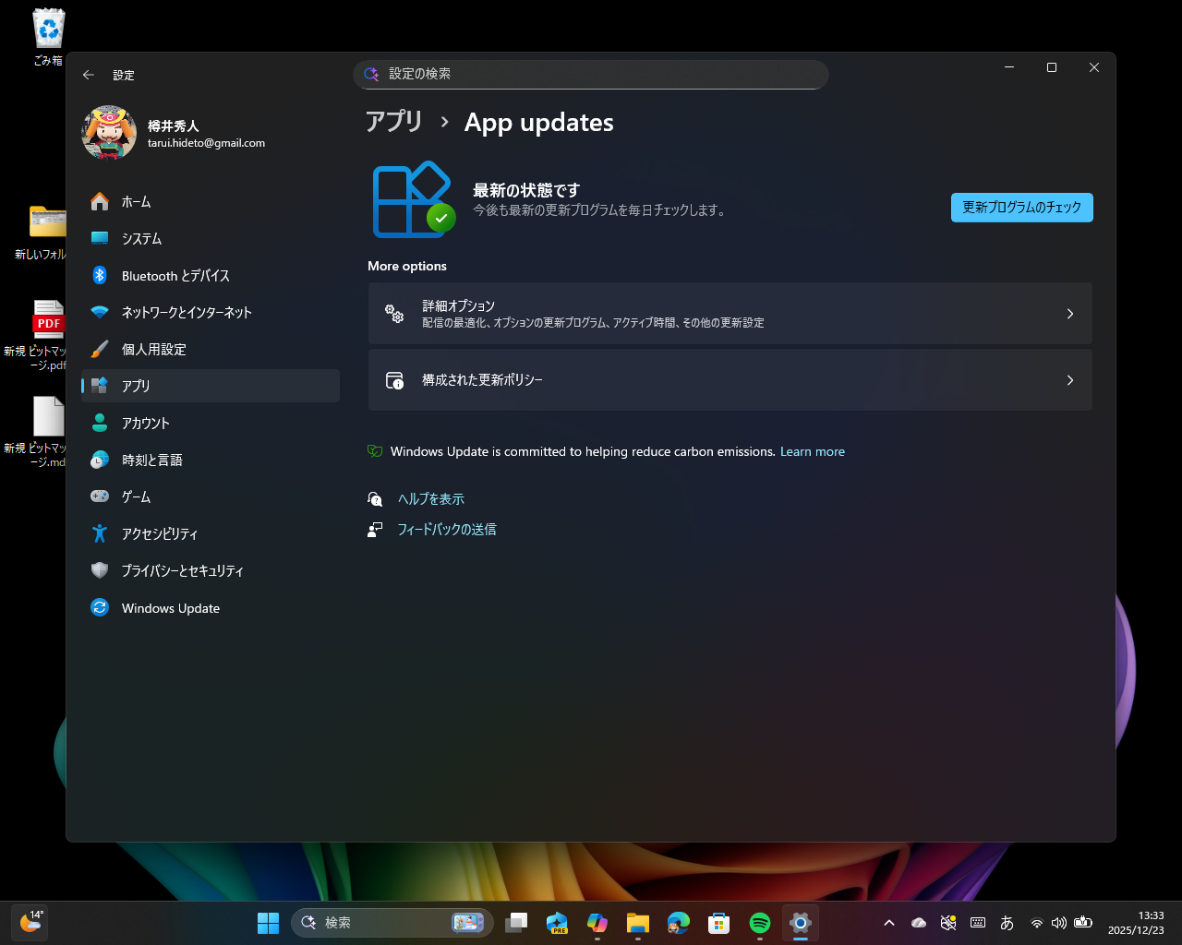Click the 更新プログラムのチェック button
Image resolution: width=1182 pixels, height=945 pixels.
pos(1021,208)
